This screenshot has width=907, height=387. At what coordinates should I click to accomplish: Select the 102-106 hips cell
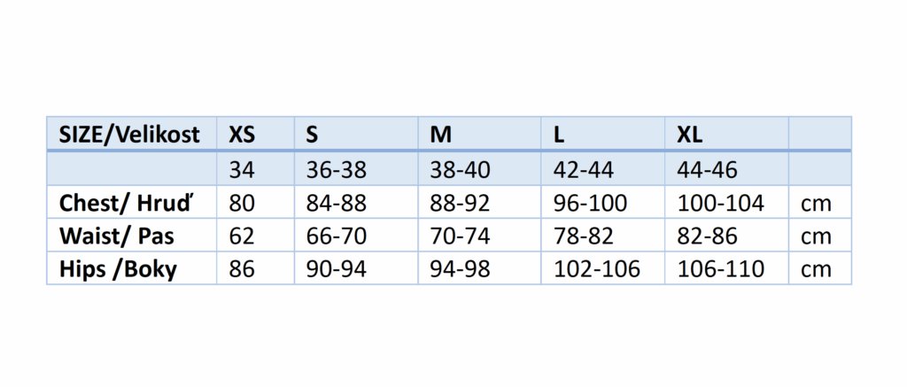tap(596, 269)
